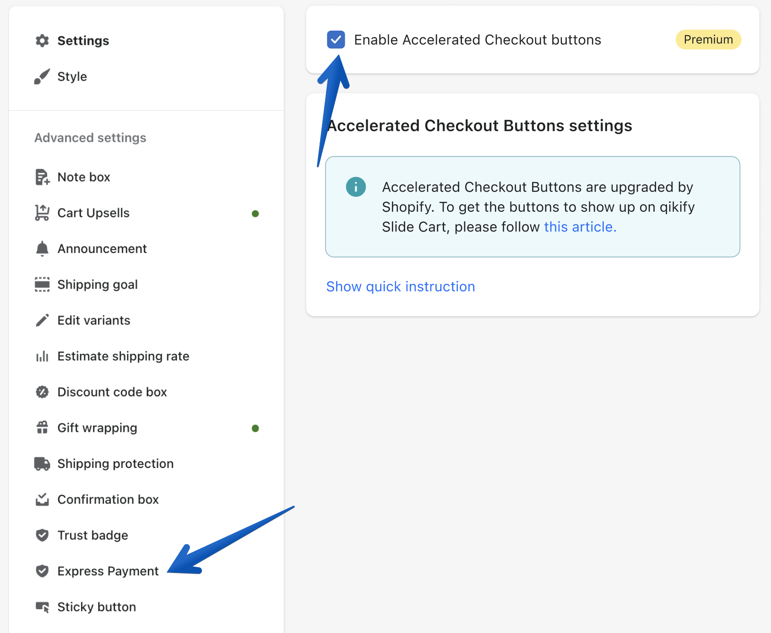The image size is (771, 633).
Task: Open the 'this article' link
Action: click(580, 227)
